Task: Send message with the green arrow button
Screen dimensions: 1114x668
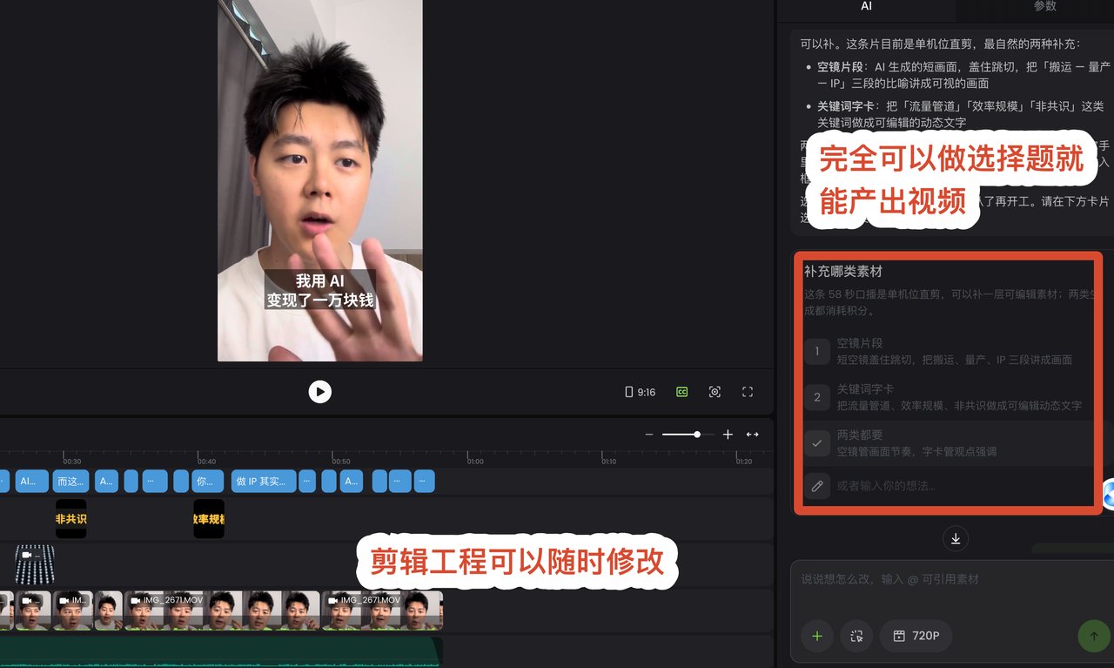Action: pyautogui.click(x=1094, y=636)
